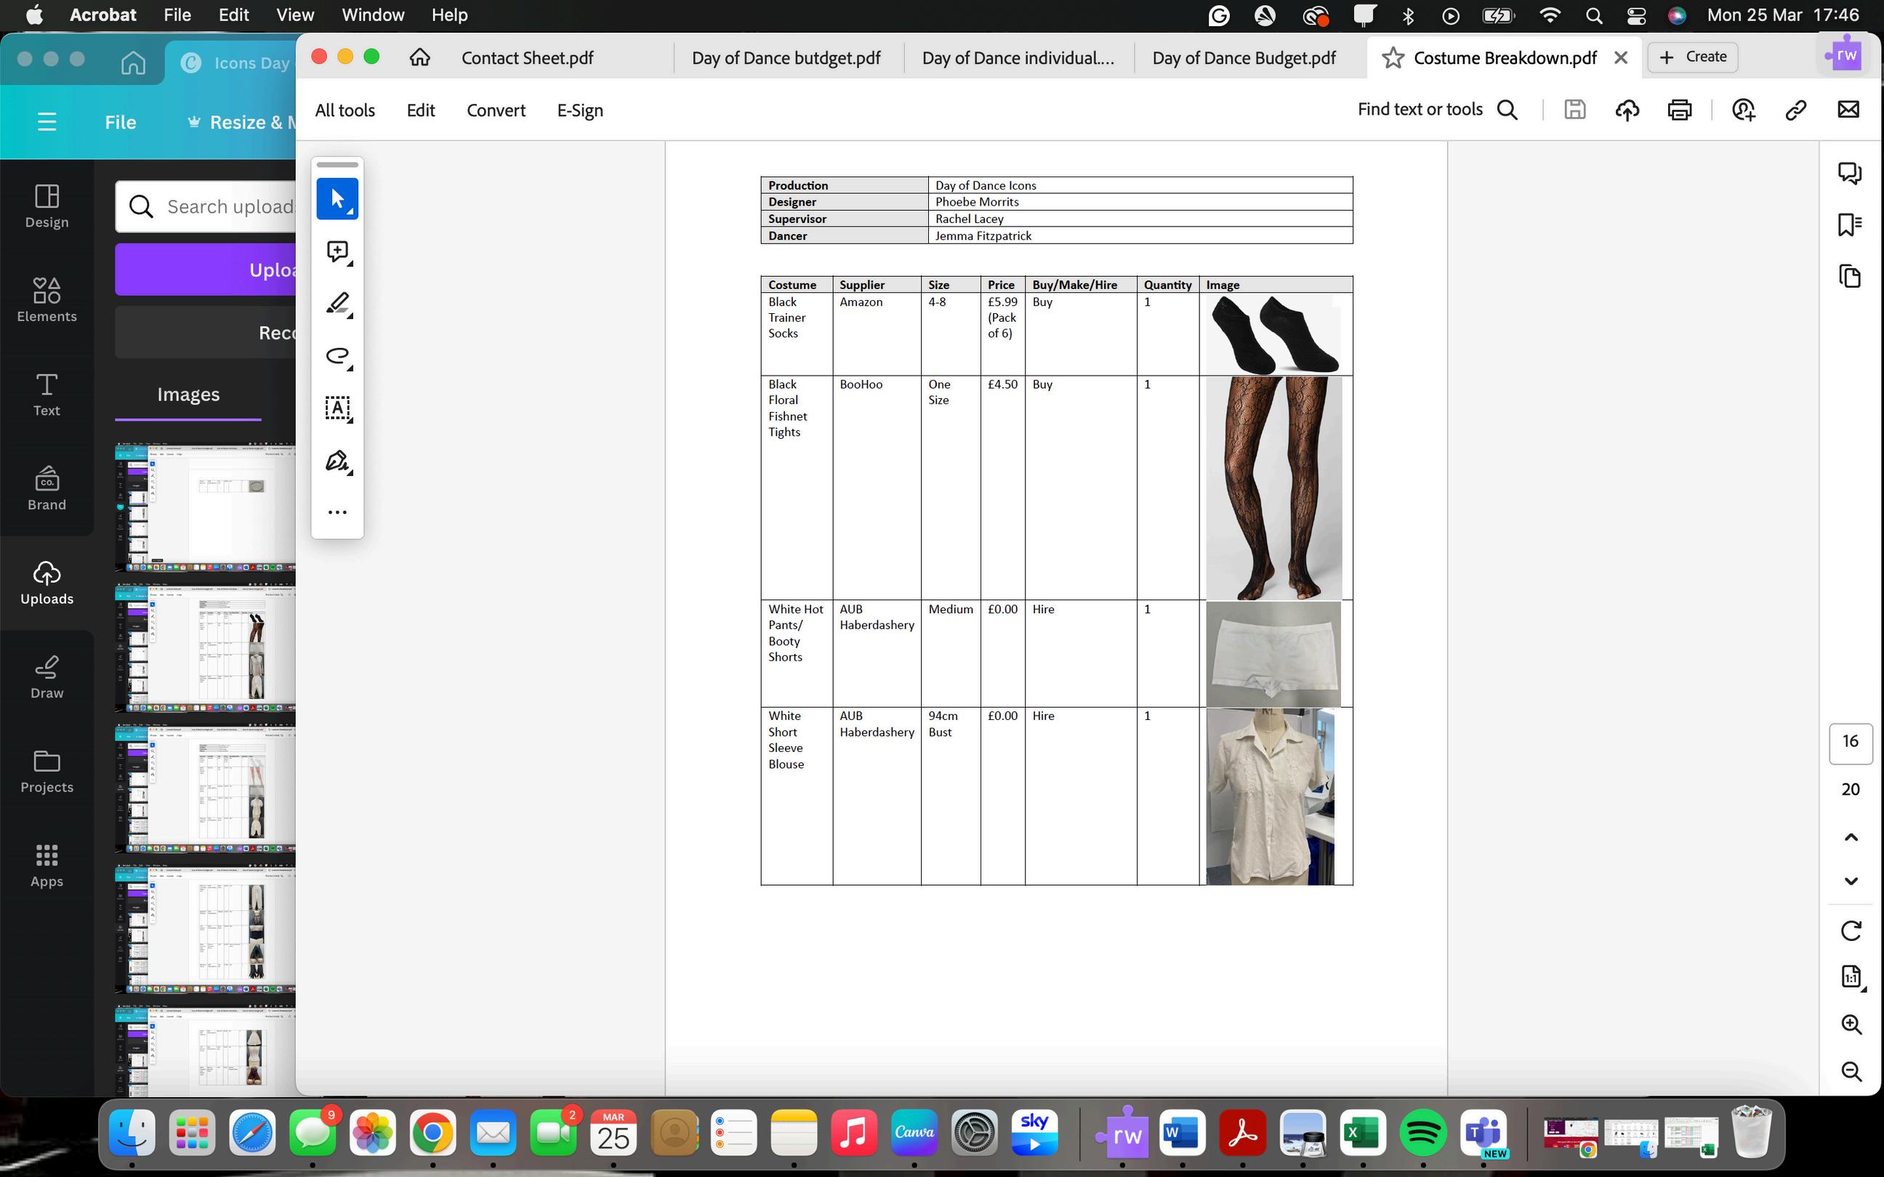
Task: Open the Bookmarks panel icon
Action: (1850, 225)
